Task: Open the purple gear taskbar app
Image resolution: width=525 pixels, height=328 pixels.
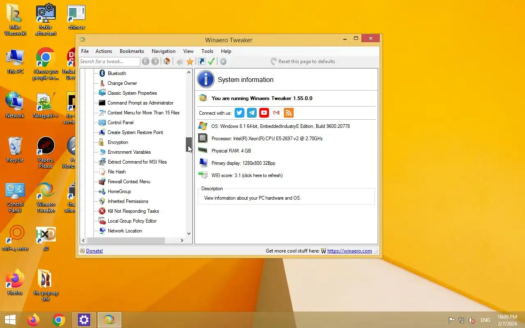Action: pyautogui.click(x=84, y=320)
